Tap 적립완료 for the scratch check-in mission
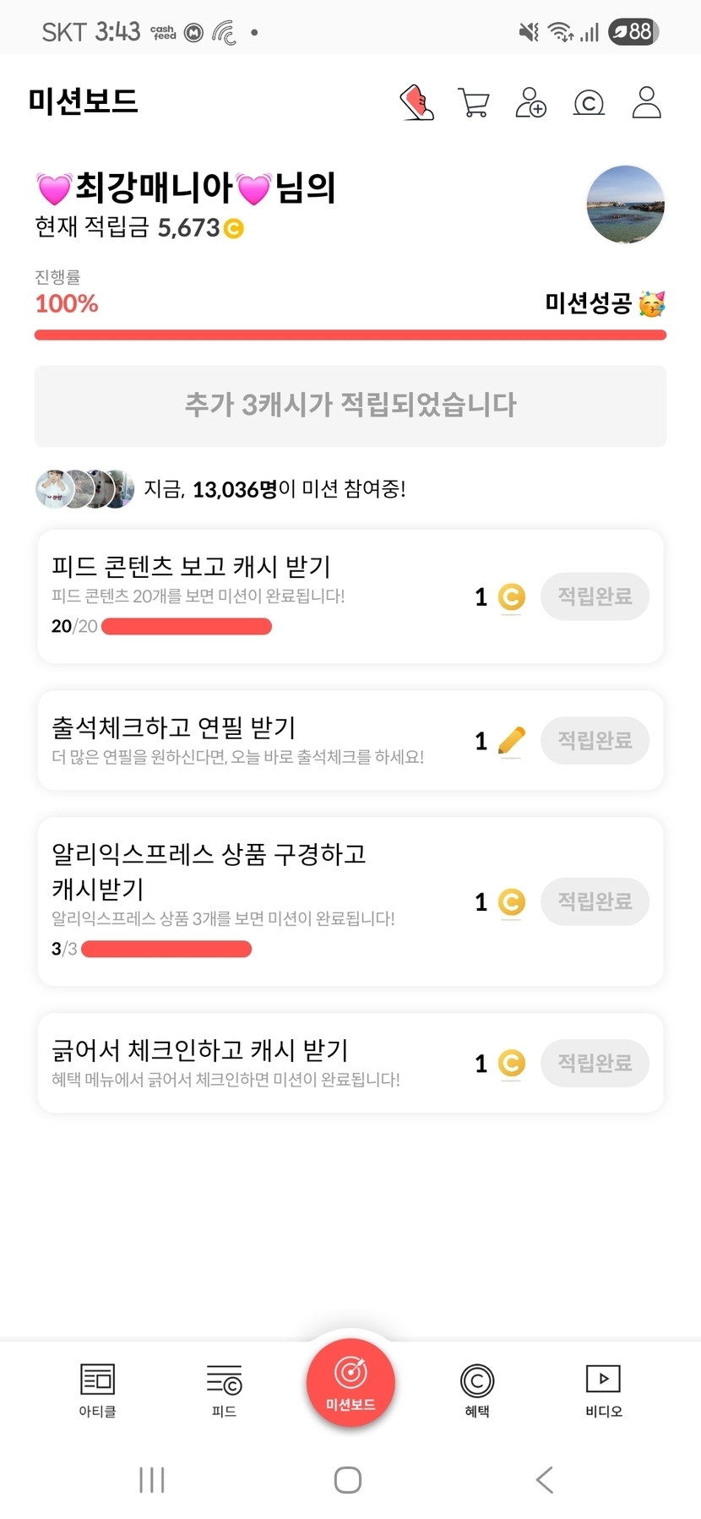The height and width of the screenshot is (1519, 701). coord(595,1063)
